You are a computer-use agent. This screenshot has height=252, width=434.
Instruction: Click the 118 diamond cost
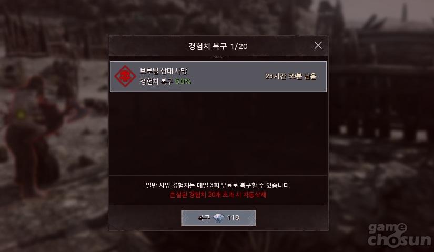coord(233,218)
